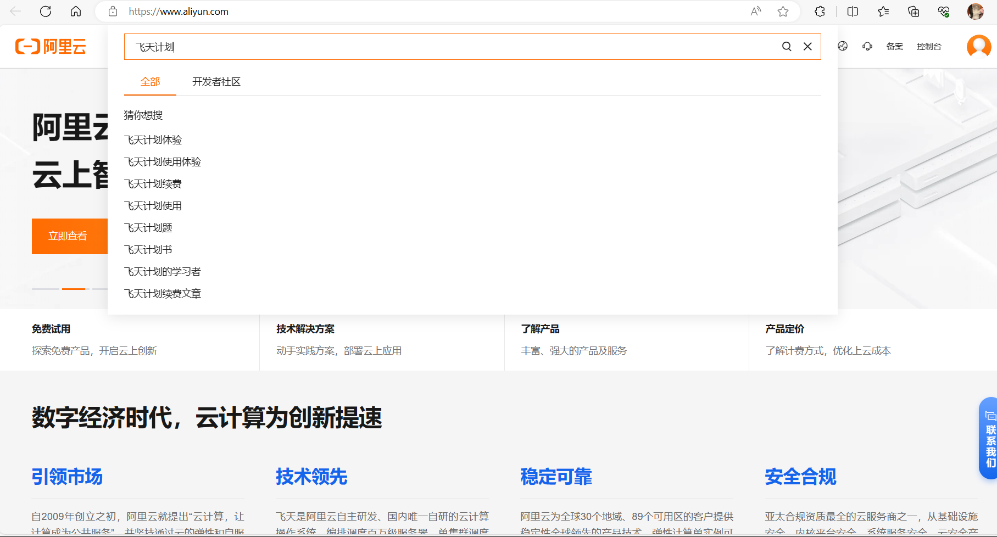Switch to 开发者社区 tab
Image resolution: width=997 pixels, height=537 pixels.
(x=216, y=82)
